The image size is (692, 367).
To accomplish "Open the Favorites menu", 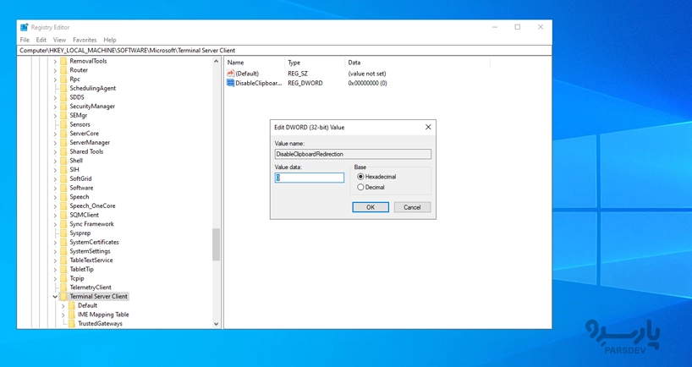I will click(x=85, y=40).
